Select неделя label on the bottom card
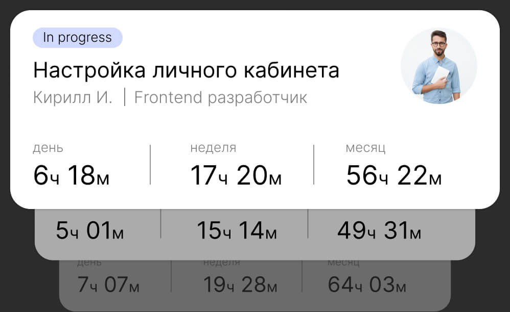This screenshot has width=510, height=312. pyautogui.click(x=221, y=263)
